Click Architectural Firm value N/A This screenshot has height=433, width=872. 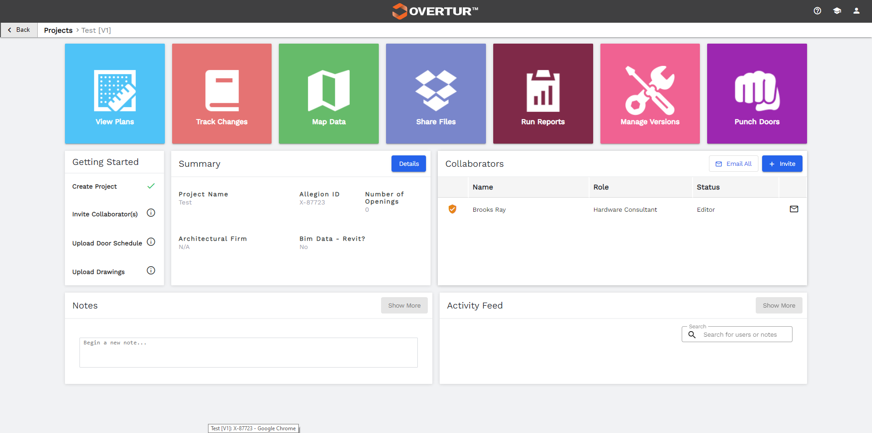184,247
